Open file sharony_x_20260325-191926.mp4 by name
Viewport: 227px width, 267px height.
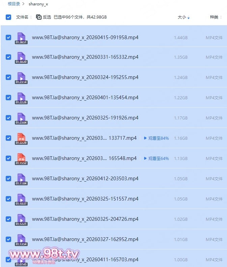[x=85, y=118]
